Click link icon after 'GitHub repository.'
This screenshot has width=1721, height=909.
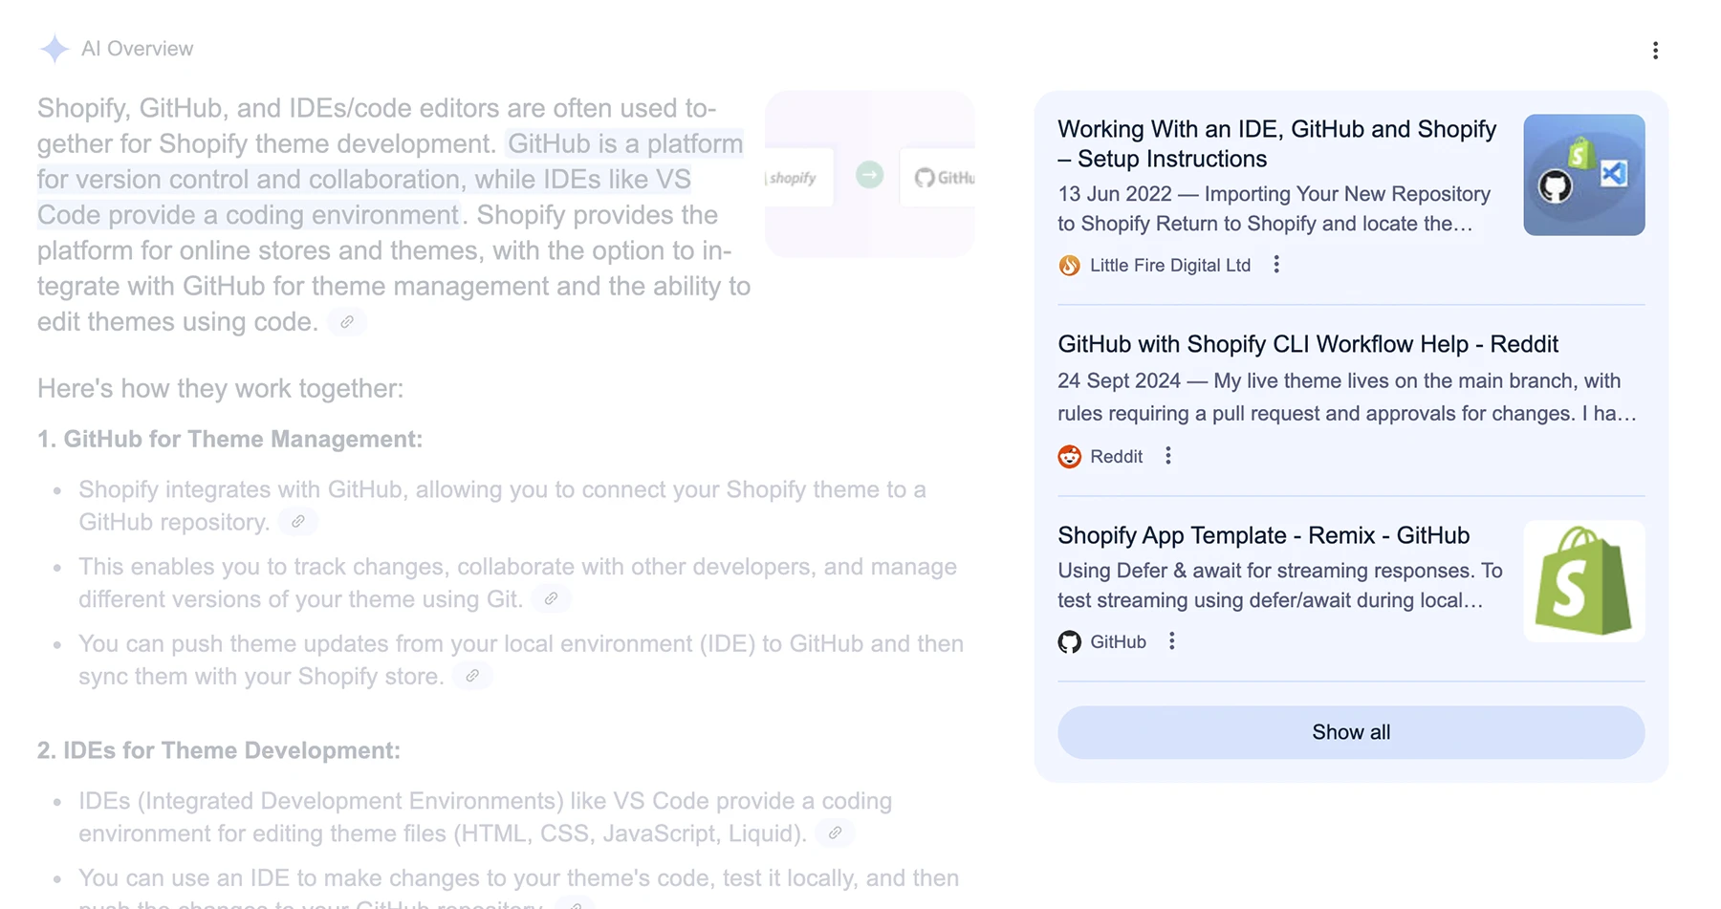pos(298,522)
